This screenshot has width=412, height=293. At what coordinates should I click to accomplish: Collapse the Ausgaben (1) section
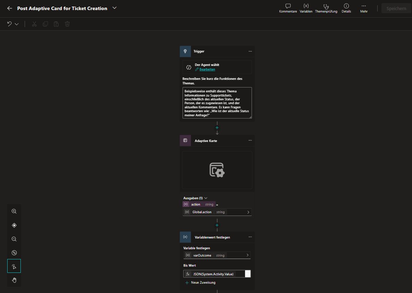click(x=206, y=198)
